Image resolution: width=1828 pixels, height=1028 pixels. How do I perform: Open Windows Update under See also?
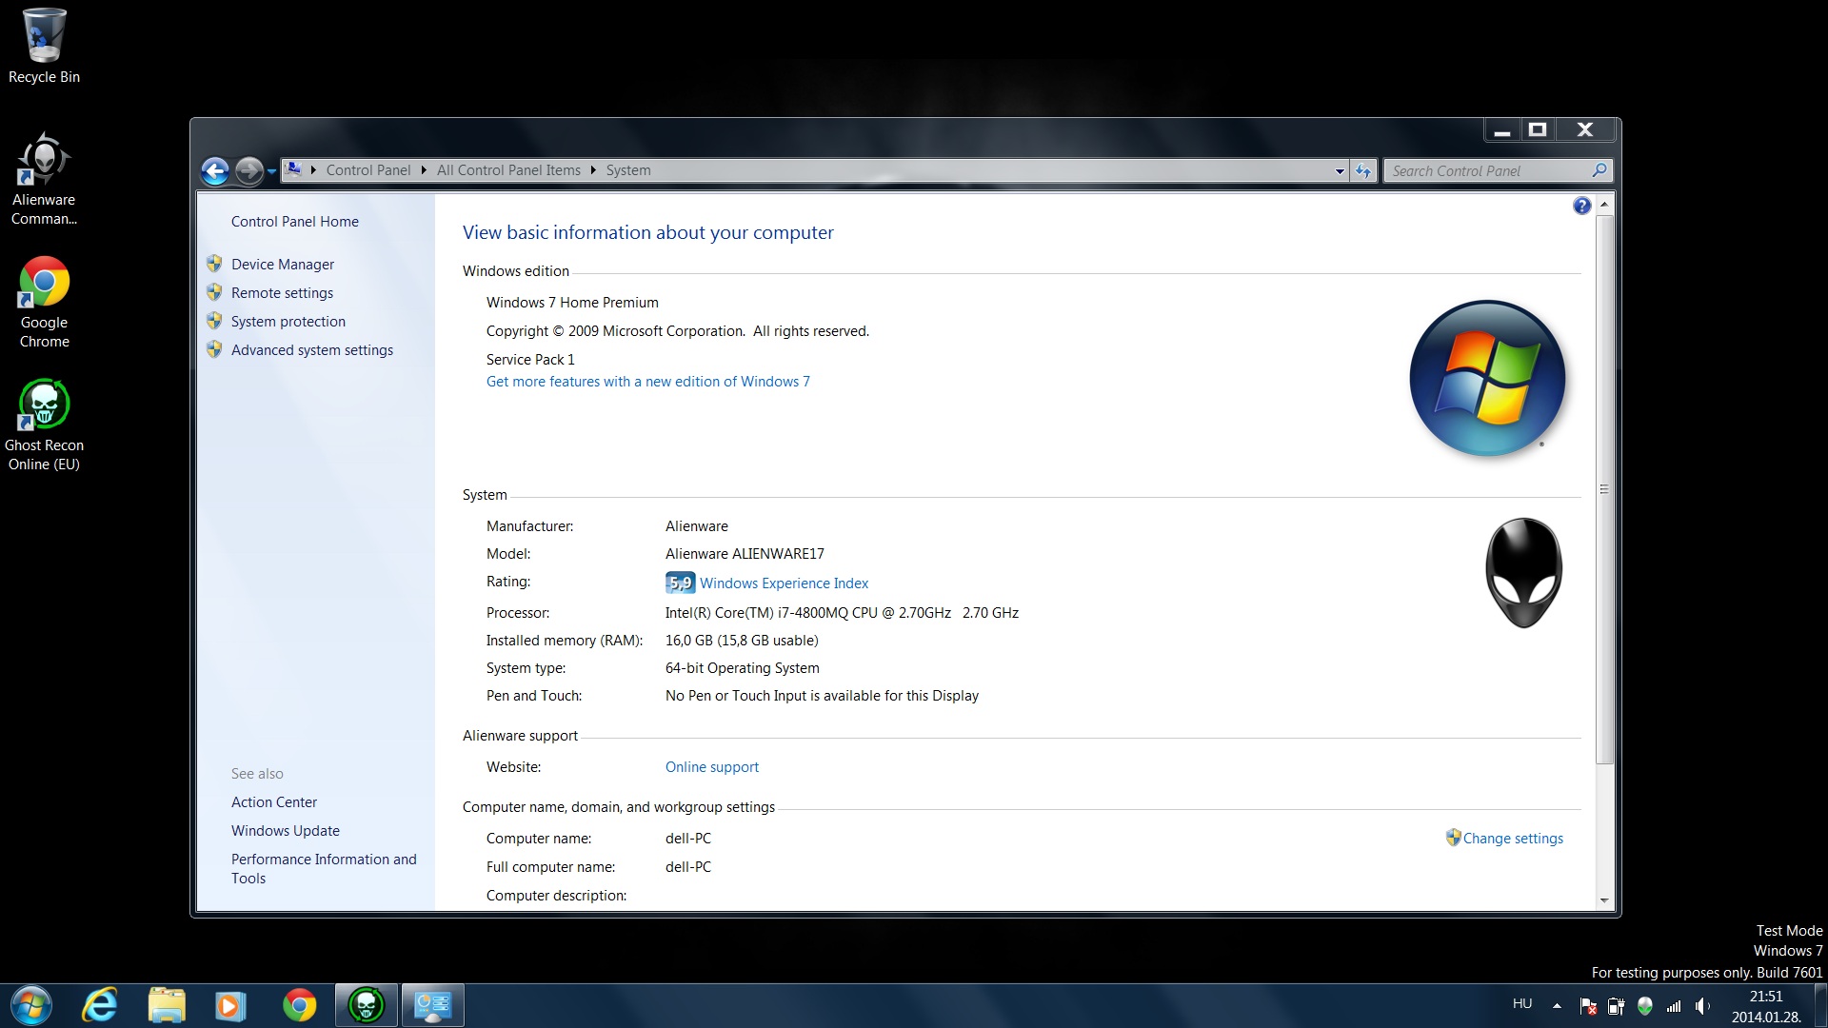pyautogui.click(x=285, y=831)
